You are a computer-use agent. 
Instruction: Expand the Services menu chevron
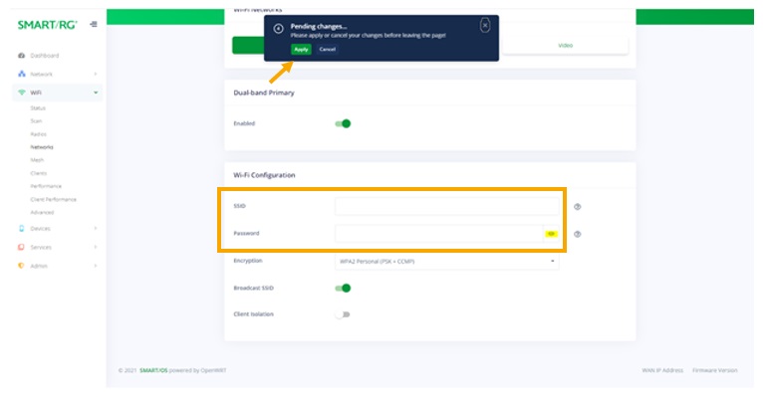pyautogui.click(x=96, y=247)
